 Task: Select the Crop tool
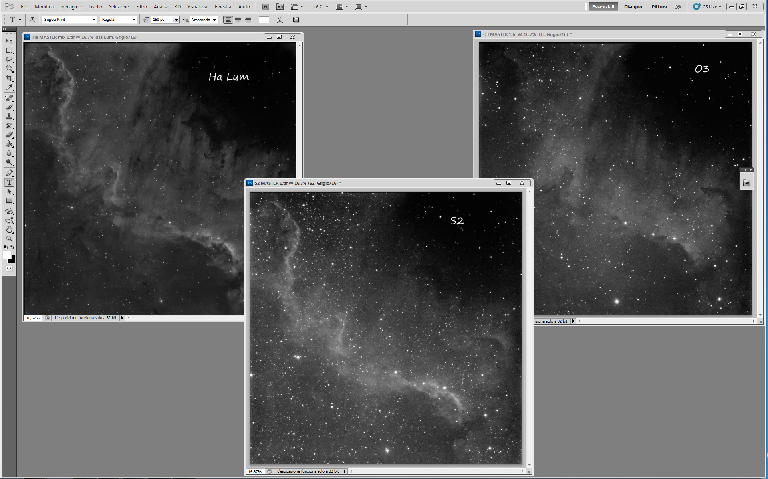(9, 78)
